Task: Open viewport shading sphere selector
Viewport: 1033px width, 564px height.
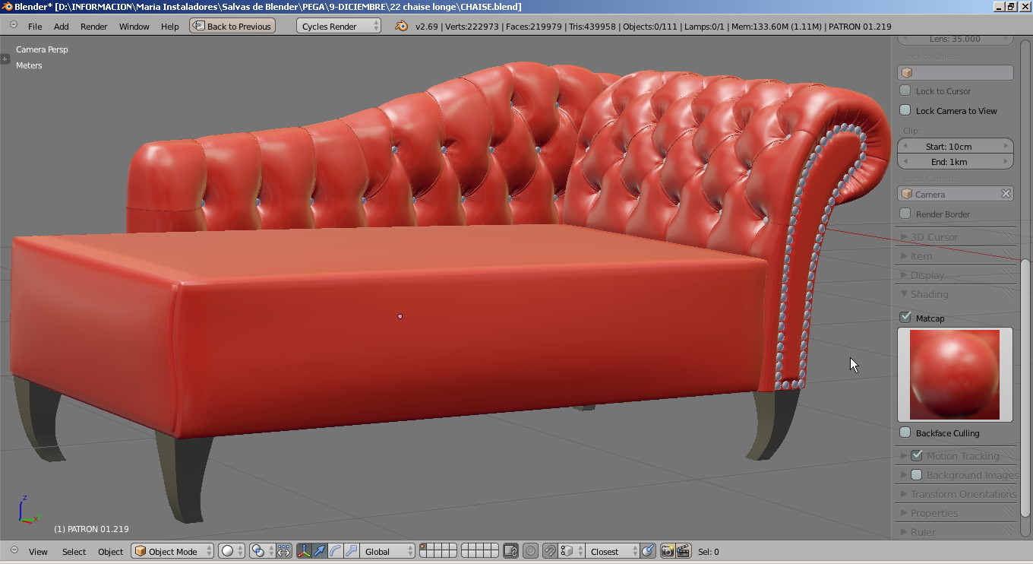Action: pos(232,551)
